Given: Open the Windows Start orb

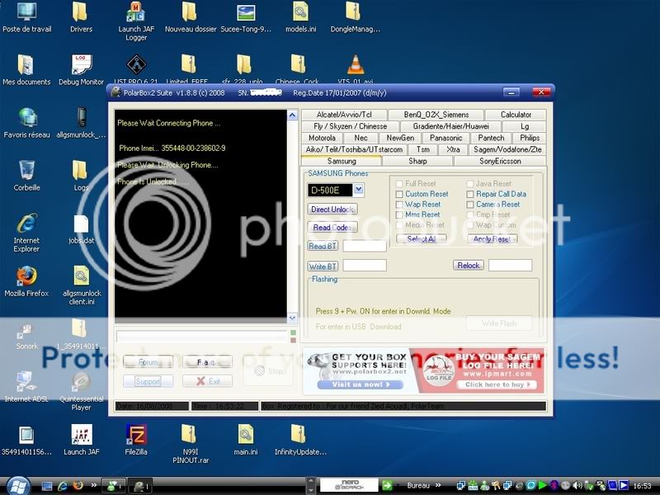Looking at the screenshot, I should (16, 486).
